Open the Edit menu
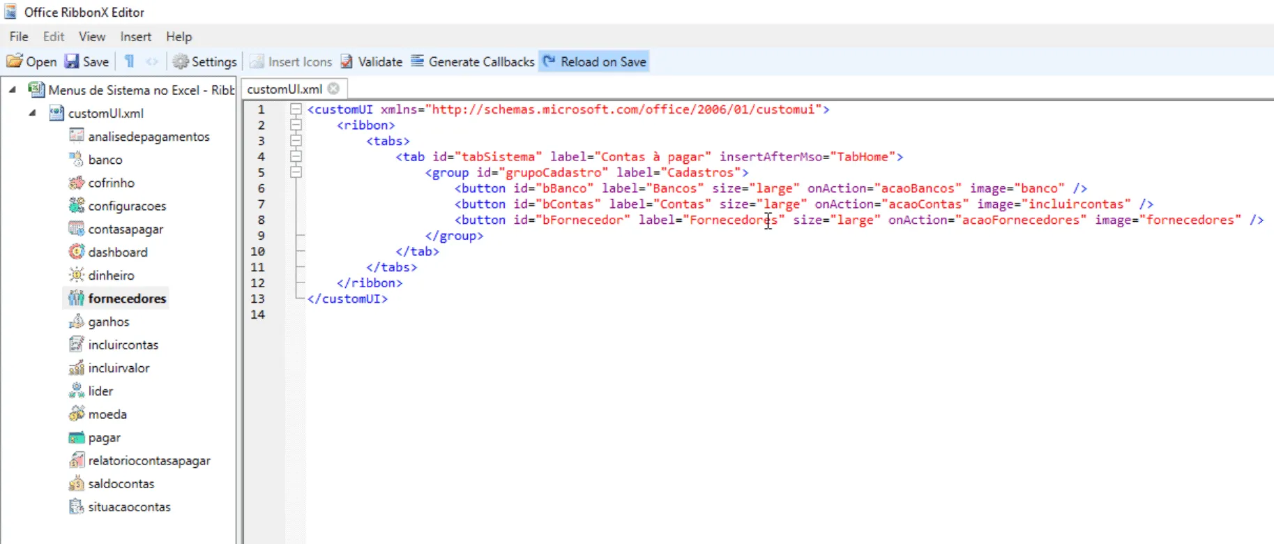The height and width of the screenshot is (544, 1274). point(54,37)
